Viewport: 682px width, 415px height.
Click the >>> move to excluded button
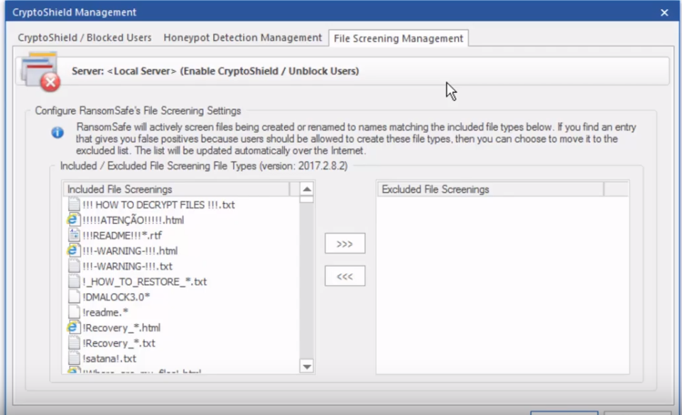click(x=345, y=243)
